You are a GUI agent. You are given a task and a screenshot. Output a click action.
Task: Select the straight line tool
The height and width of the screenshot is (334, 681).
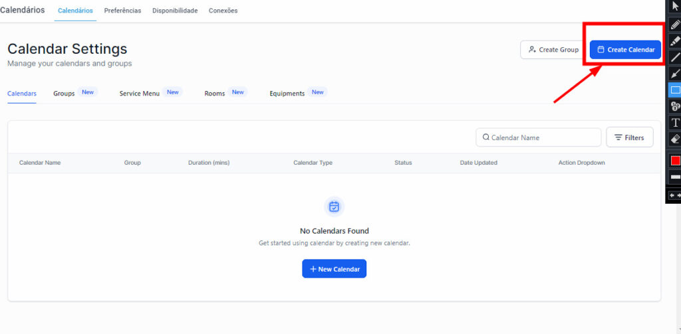pos(675,57)
